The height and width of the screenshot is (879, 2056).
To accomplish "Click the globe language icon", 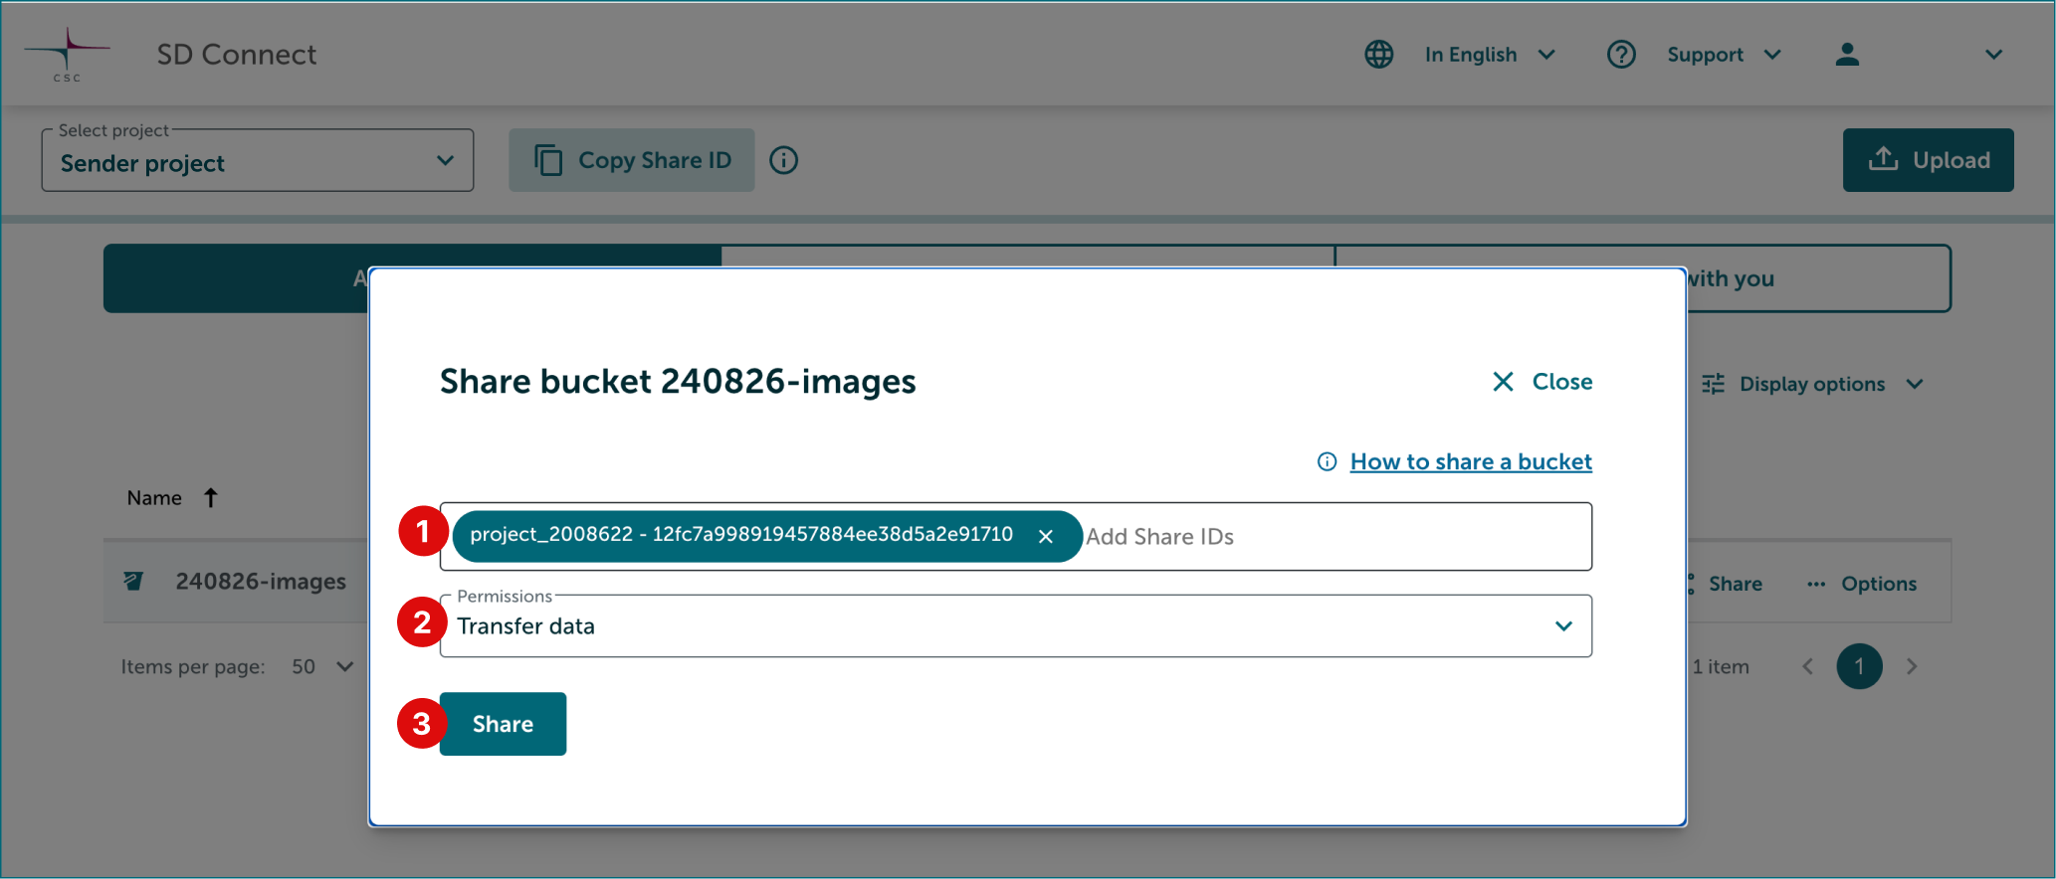I will (x=1379, y=55).
